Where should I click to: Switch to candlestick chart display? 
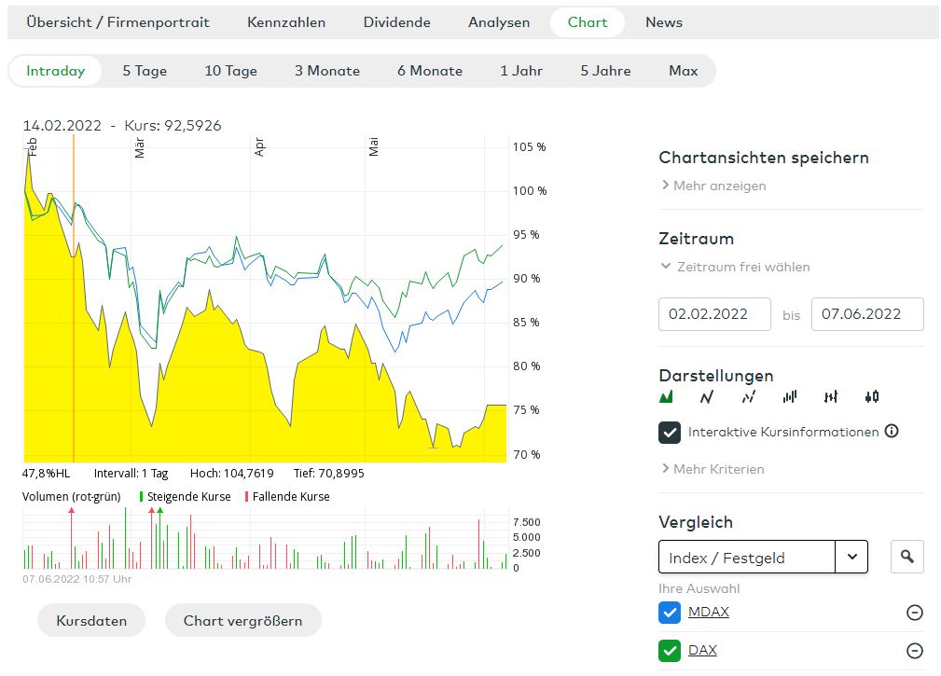pos(872,397)
